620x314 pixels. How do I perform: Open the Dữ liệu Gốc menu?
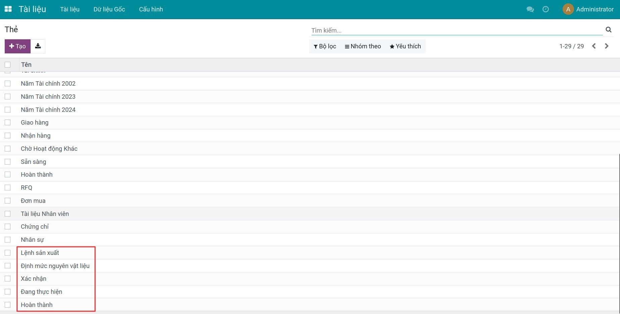(x=109, y=9)
